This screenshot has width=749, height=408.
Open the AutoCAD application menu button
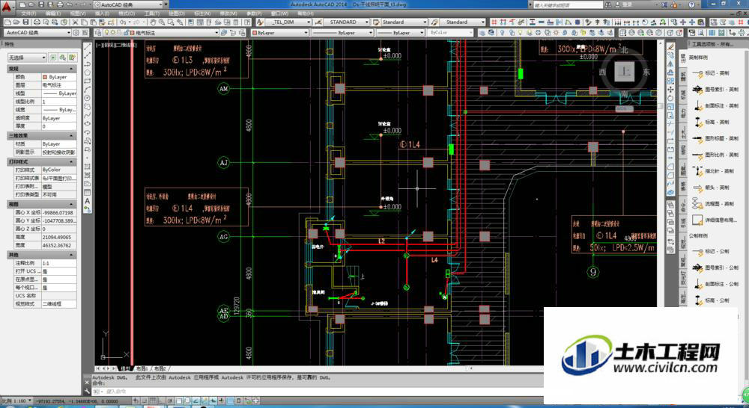(x=7, y=7)
